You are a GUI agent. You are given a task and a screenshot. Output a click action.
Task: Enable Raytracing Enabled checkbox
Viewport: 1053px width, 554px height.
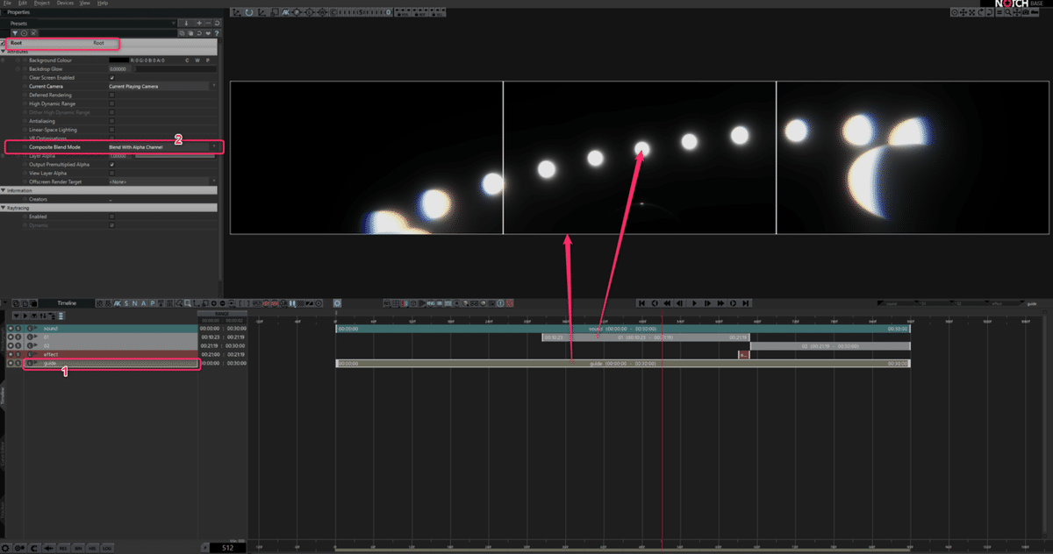coord(111,216)
